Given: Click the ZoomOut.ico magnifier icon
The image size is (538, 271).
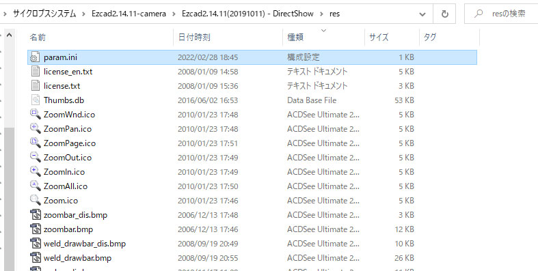Looking at the screenshot, I should 36,158.
